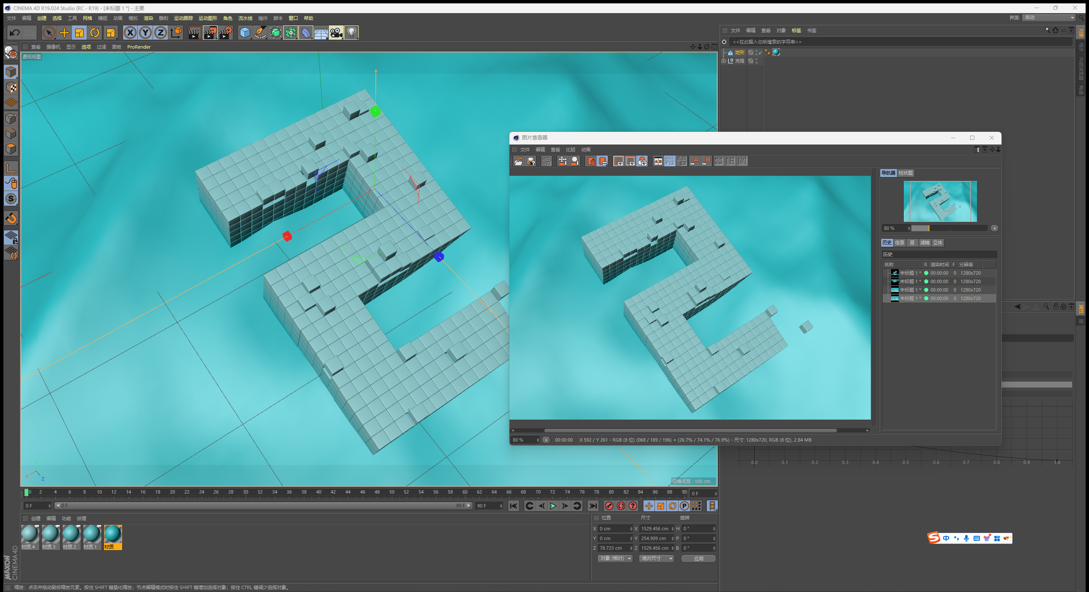Switch to the 柱状图 tab
Viewport: 1089px width, 592px height.
tap(905, 173)
